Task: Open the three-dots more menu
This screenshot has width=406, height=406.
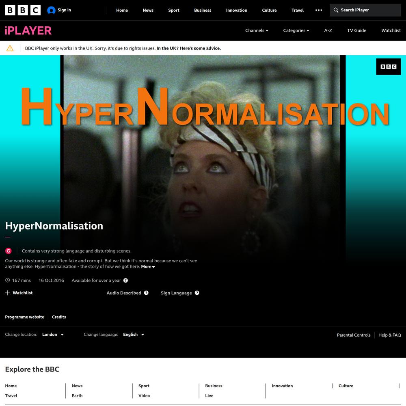Action: pos(319,11)
